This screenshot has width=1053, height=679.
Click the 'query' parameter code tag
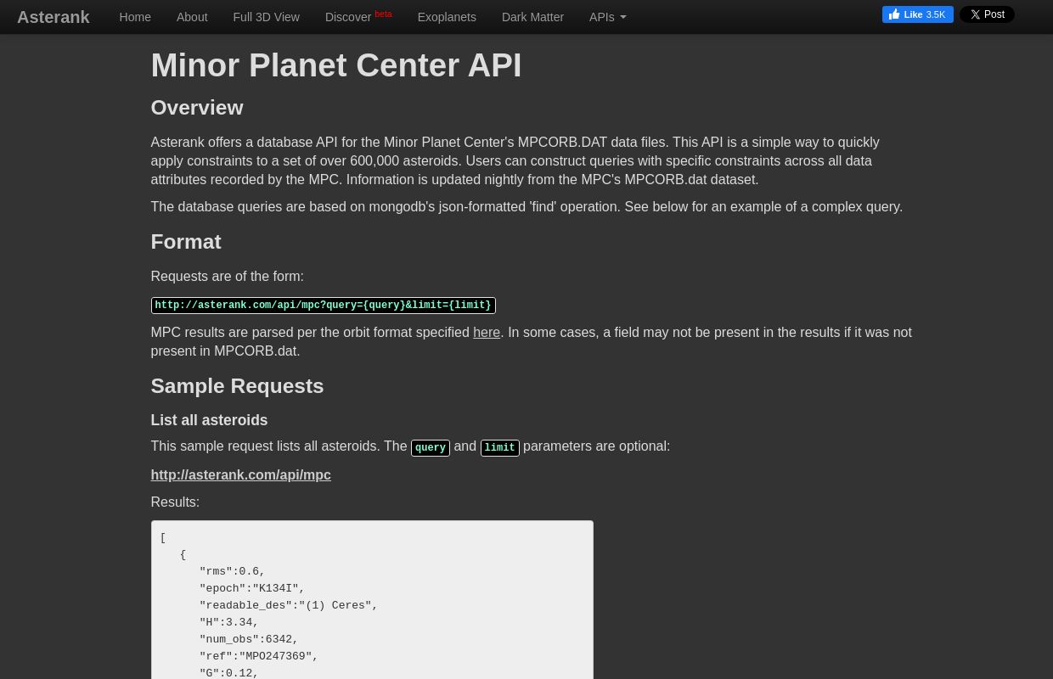point(431,447)
